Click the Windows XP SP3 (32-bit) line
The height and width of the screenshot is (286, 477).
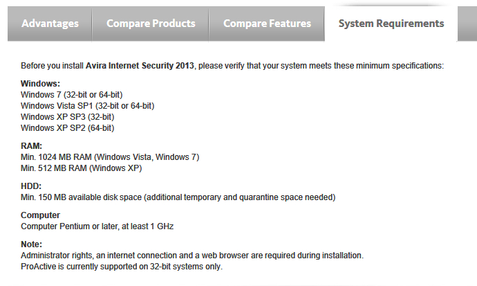point(67,117)
